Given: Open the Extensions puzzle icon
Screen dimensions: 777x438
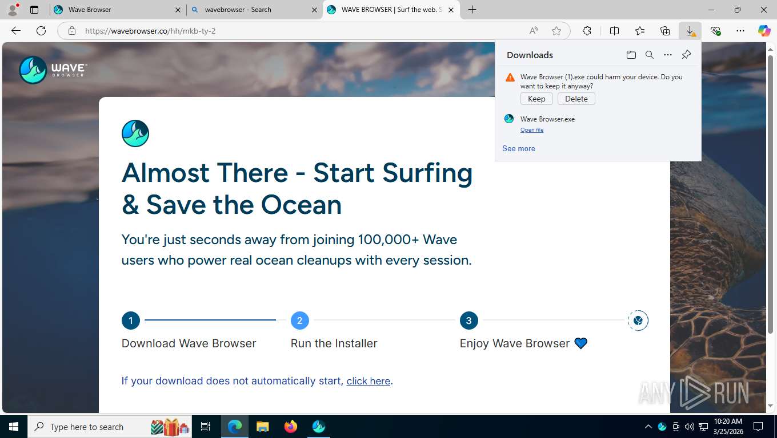Looking at the screenshot, I should 587,31.
